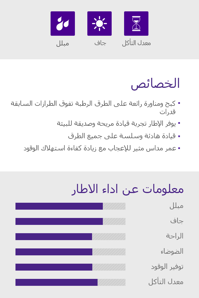Click the الخصائص heading
This screenshot has height=298, width=199.
(155, 83)
